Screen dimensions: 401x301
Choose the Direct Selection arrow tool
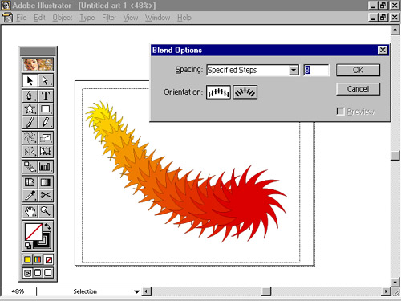point(46,80)
